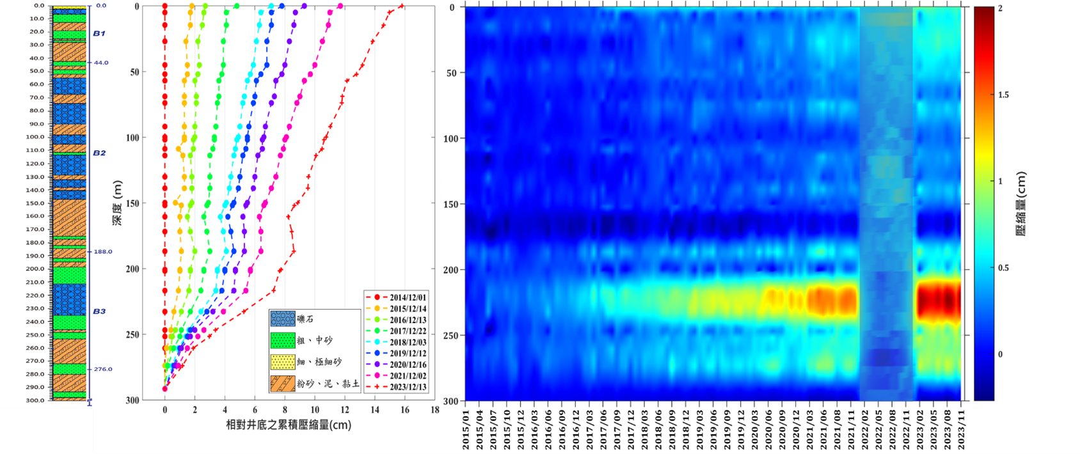
Task: Click the 粉砂、泥、黏土 orange hatched swatch
Action: (282, 384)
